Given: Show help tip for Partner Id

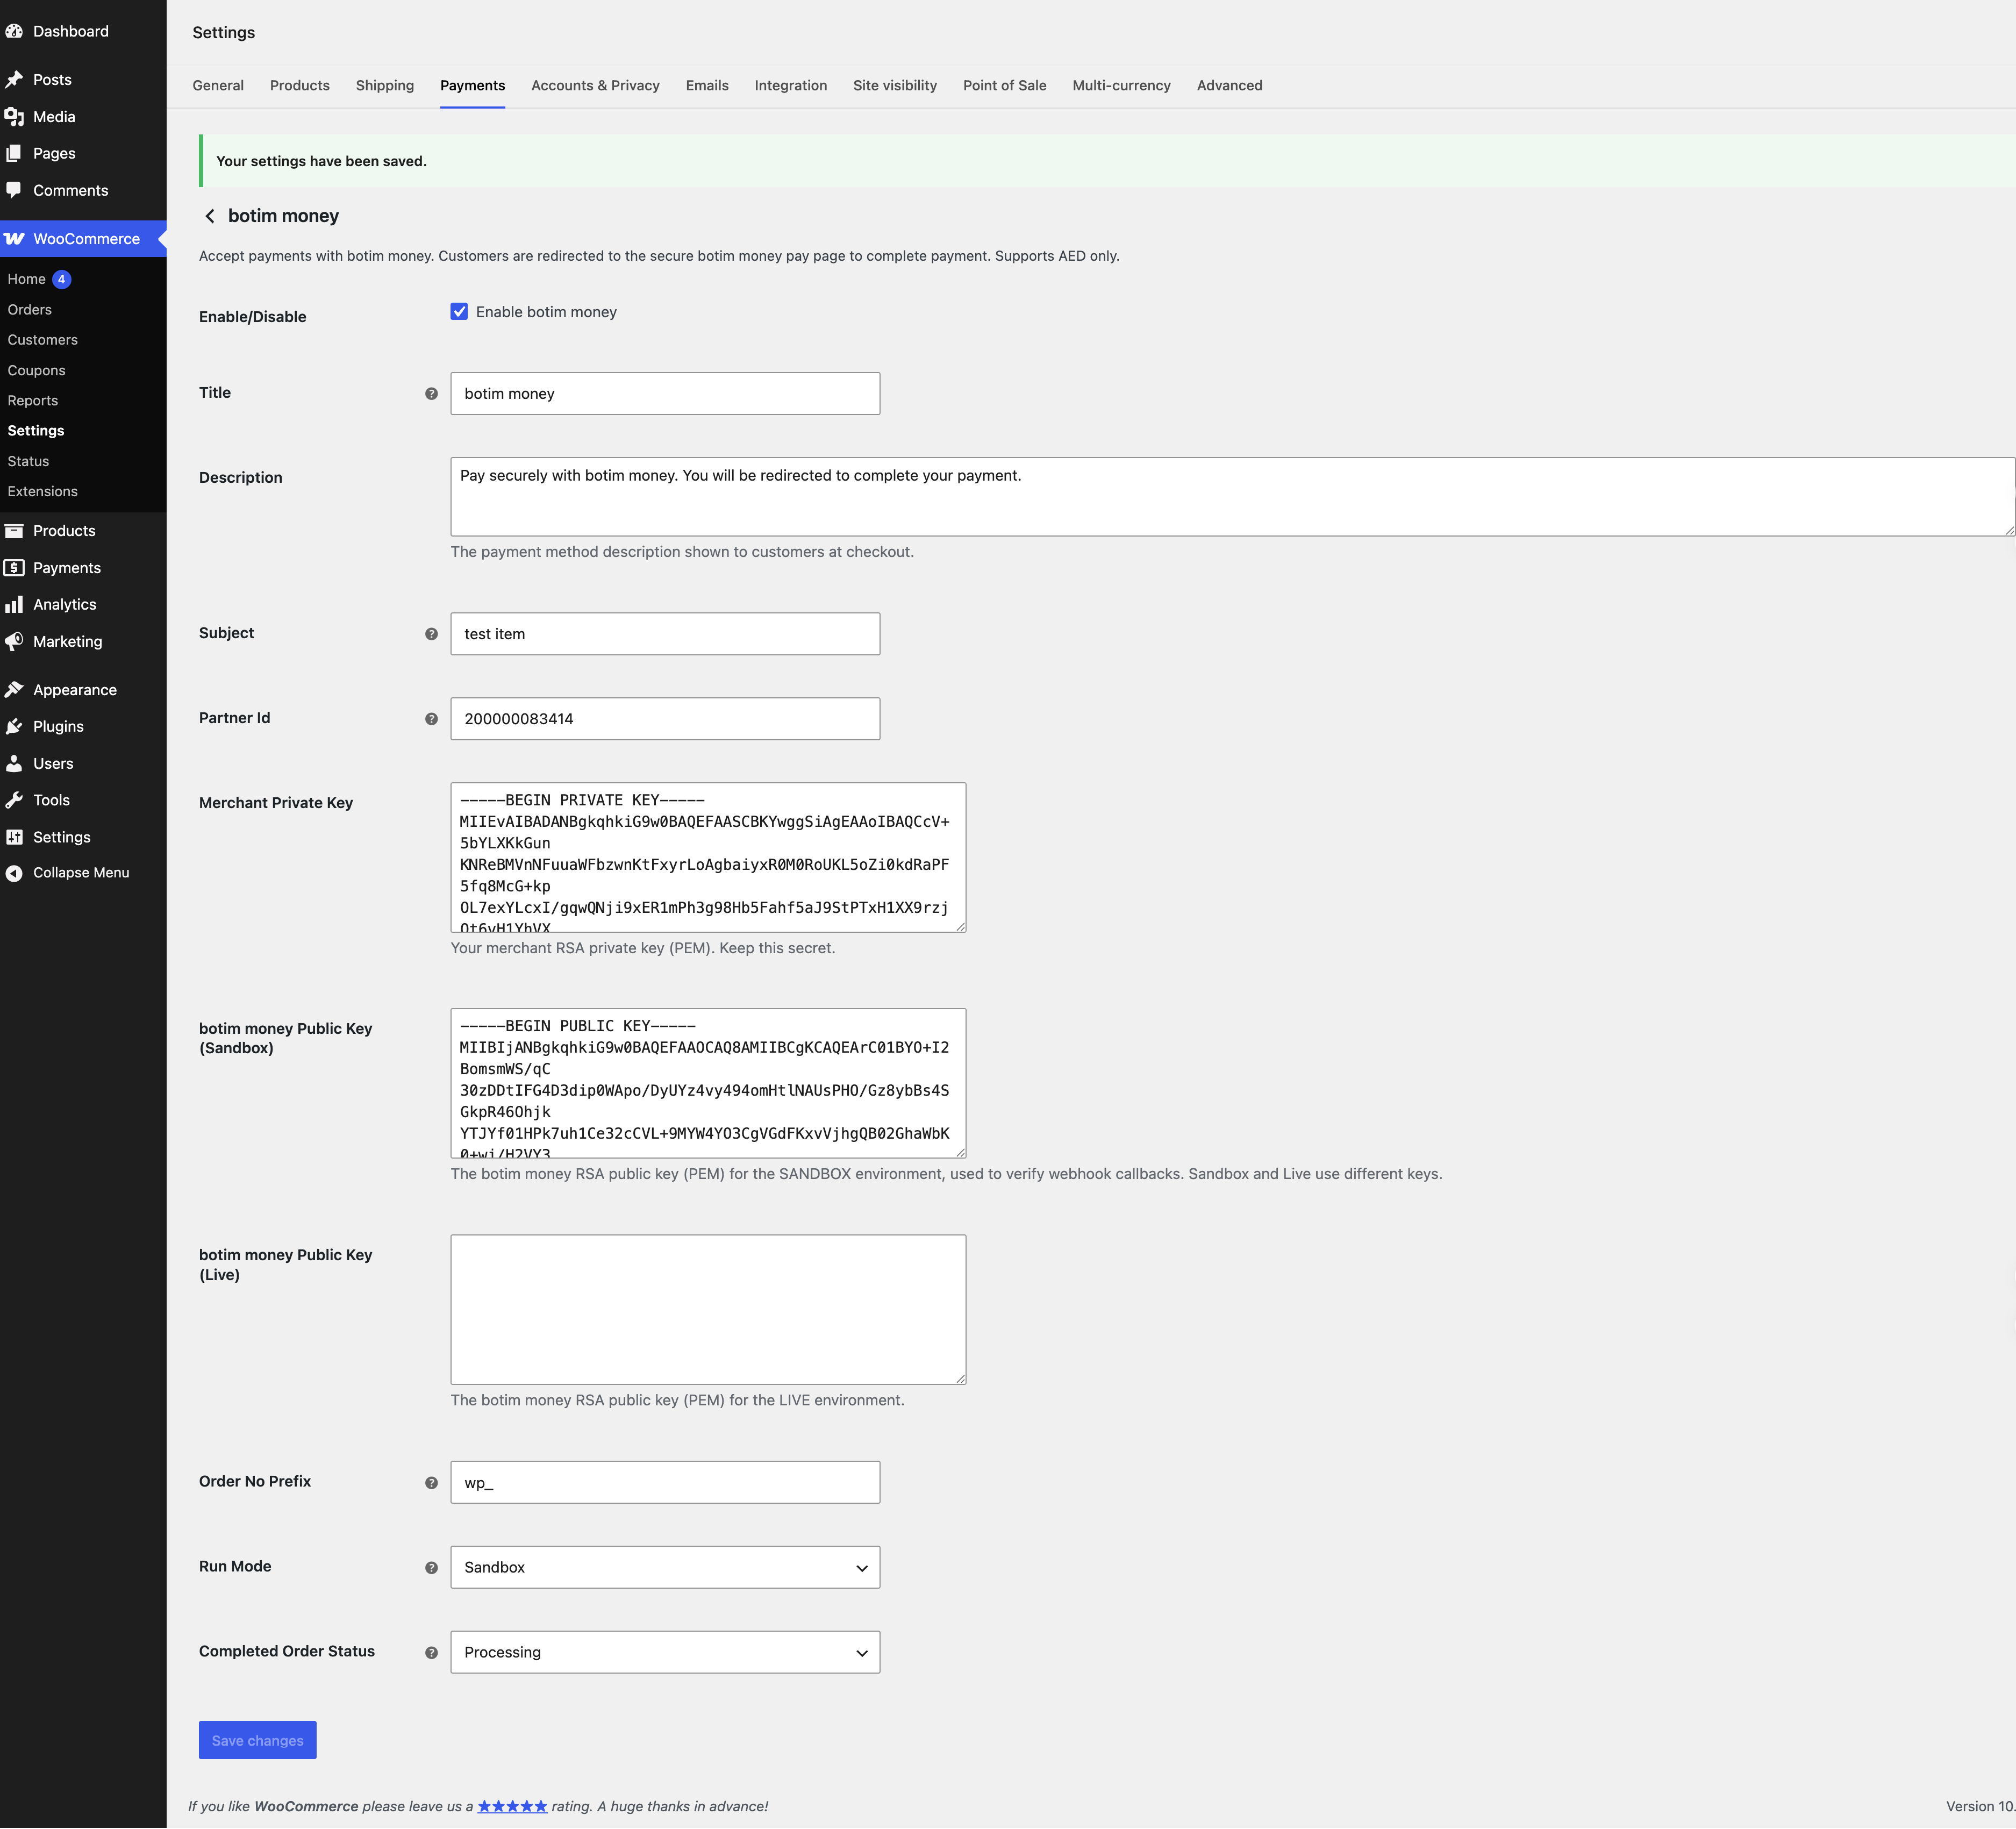Looking at the screenshot, I should point(431,719).
